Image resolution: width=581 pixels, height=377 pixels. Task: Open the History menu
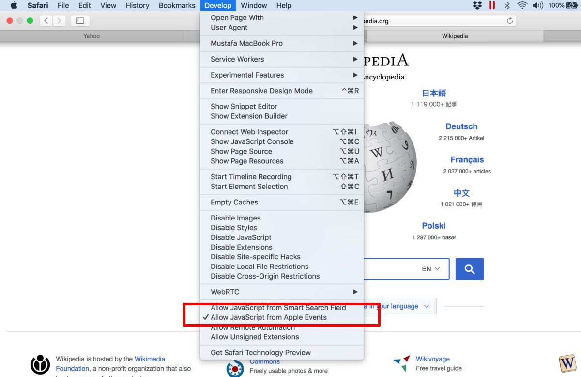[137, 5]
